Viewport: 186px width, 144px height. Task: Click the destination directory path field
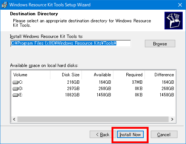click(71, 43)
